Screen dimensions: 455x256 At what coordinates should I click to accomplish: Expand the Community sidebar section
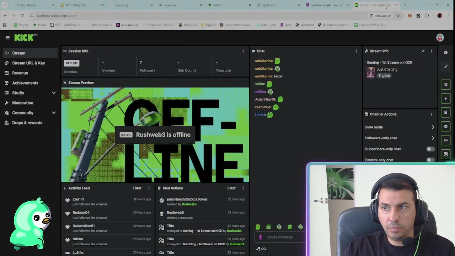click(54, 113)
